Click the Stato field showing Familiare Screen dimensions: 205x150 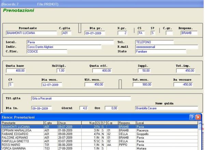point(161,51)
